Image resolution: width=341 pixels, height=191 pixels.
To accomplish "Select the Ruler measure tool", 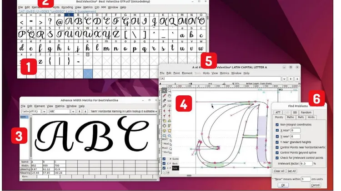I will [x=169, y=101].
